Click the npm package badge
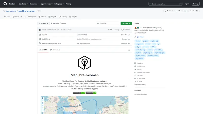This screenshot has width=203, height=114. click(x=79, y=93)
